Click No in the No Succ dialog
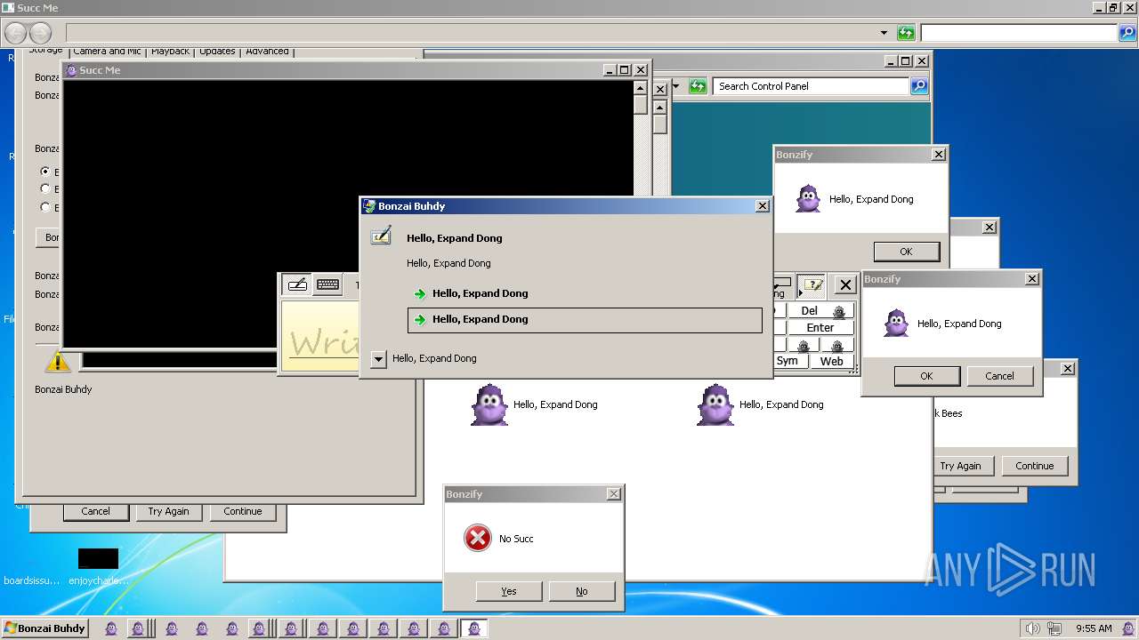This screenshot has width=1139, height=640. click(x=582, y=591)
